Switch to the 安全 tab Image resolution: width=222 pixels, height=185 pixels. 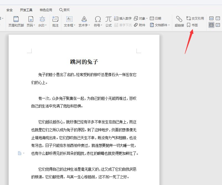(9, 10)
